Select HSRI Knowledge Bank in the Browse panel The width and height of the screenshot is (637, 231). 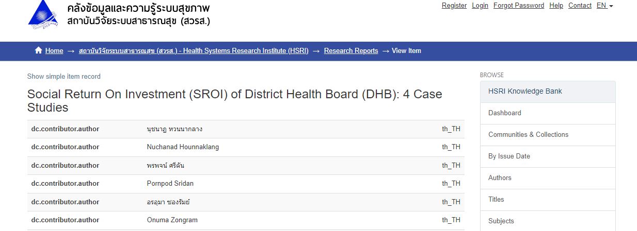[548, 92]
